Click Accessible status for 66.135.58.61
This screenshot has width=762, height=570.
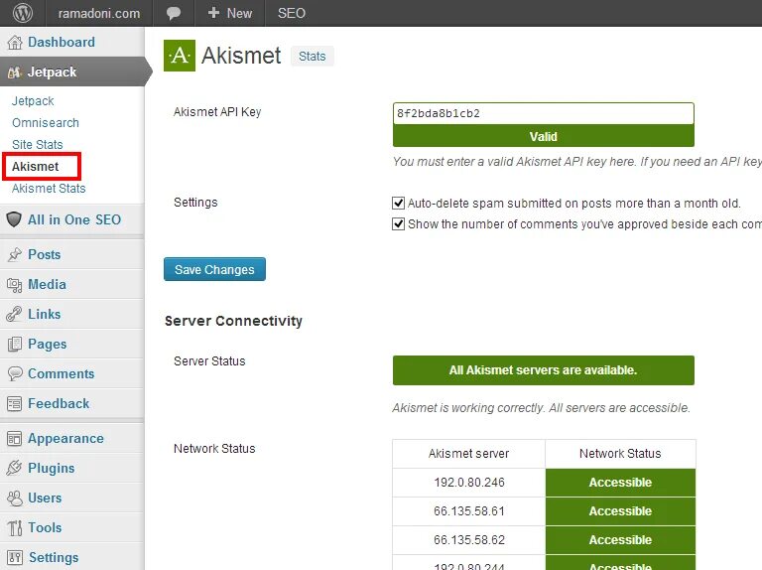(620, 511)
